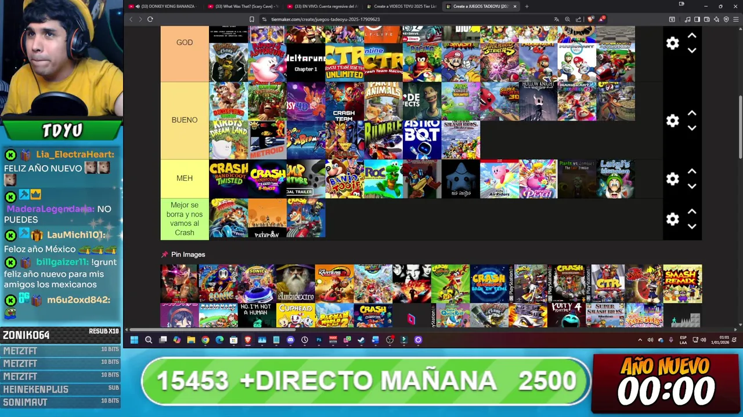Select the Crash Back in Time image
Image resolution: width=743 pixels, height=417 pixels.
click(489, 284)
